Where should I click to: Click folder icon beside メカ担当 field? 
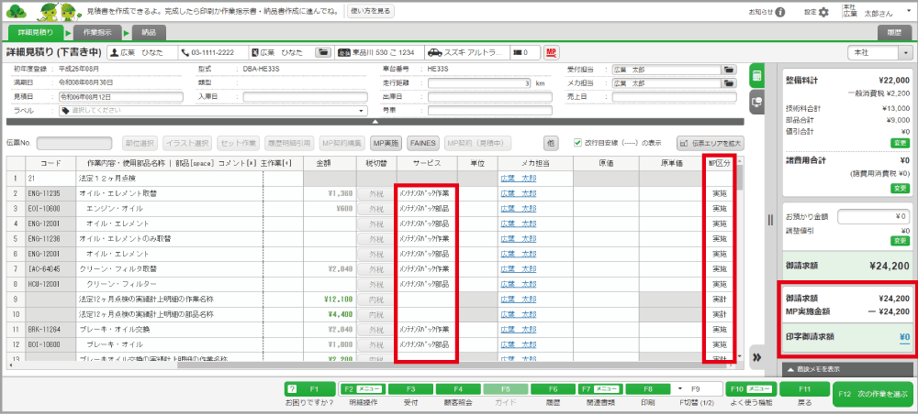coord(729,82)
